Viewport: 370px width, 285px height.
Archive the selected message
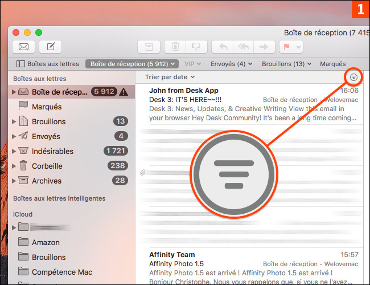tap(149, 47)
